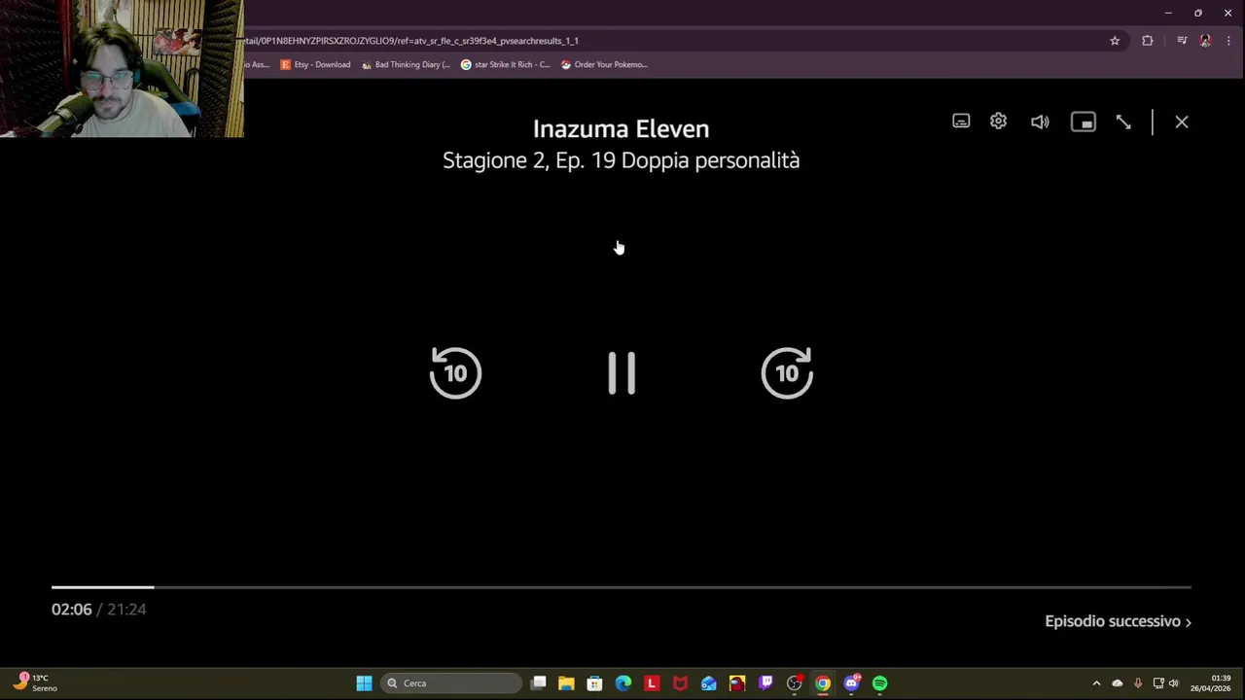
Task: Click the Cerca taskbar search box
Action: (451, 683)
